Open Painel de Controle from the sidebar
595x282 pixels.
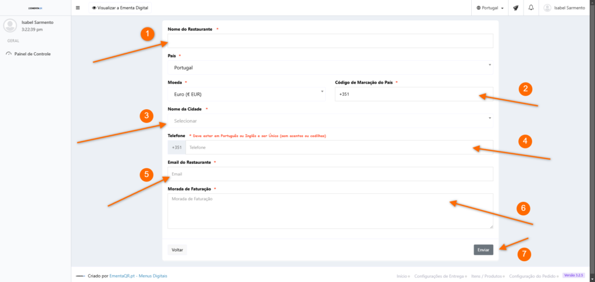pos(32,54)
